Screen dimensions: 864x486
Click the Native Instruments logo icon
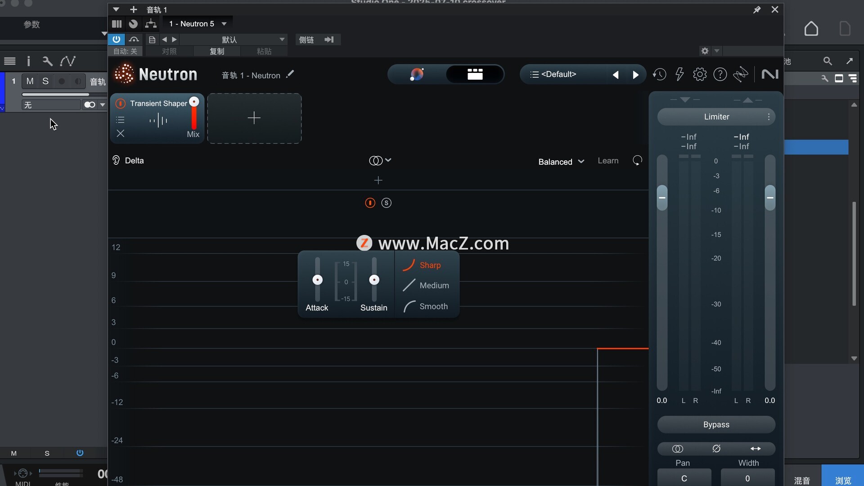point(770,74)
